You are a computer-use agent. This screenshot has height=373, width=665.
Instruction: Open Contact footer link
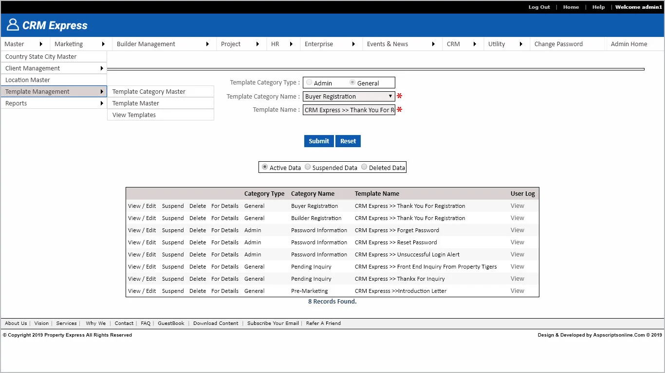(x=124, y=323)
